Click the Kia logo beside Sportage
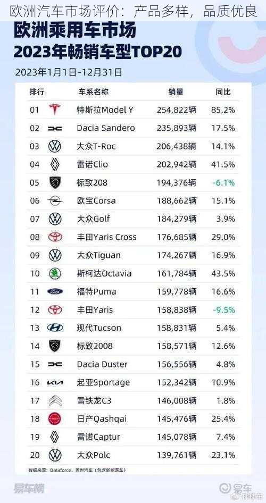The image size is (266, 503). pos(55,382)
